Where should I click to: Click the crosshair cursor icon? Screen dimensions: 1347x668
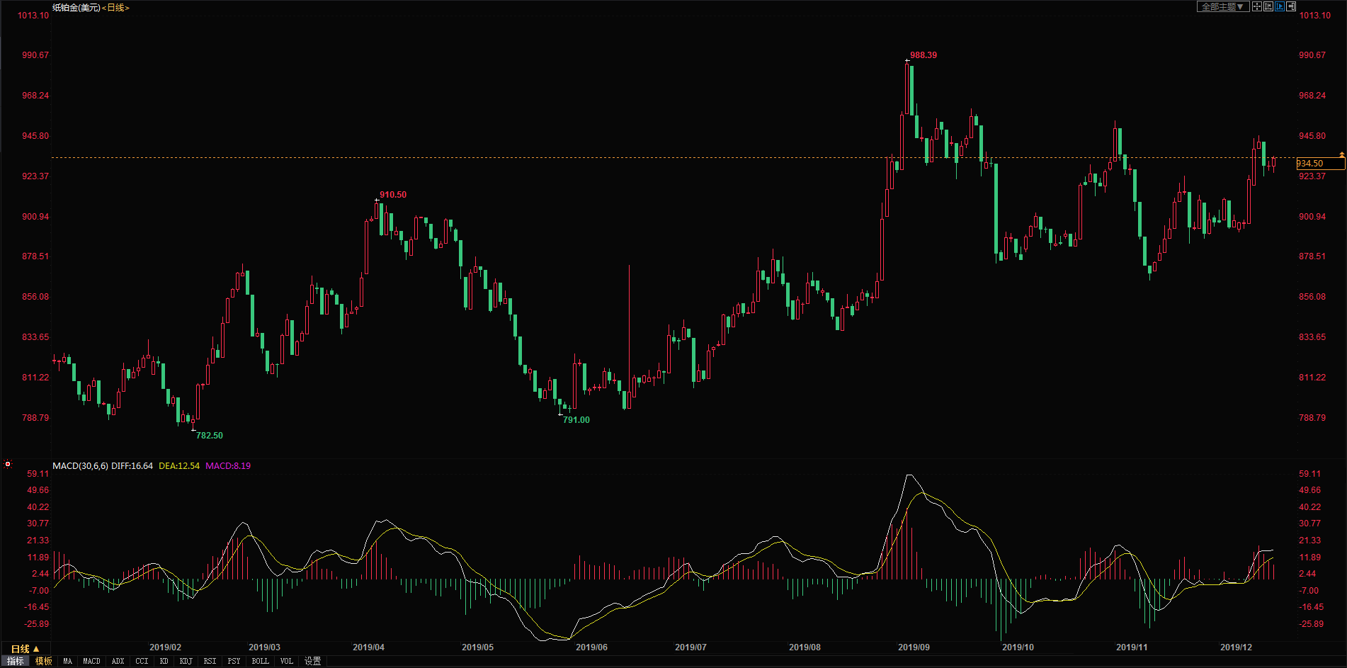click(x=1257, y=6)
